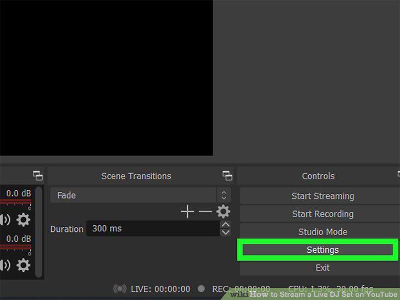Pop out the audio mixer dock

38,176
